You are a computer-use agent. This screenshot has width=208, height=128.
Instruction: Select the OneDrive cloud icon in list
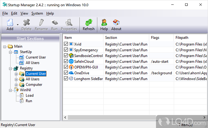point(71,73)
